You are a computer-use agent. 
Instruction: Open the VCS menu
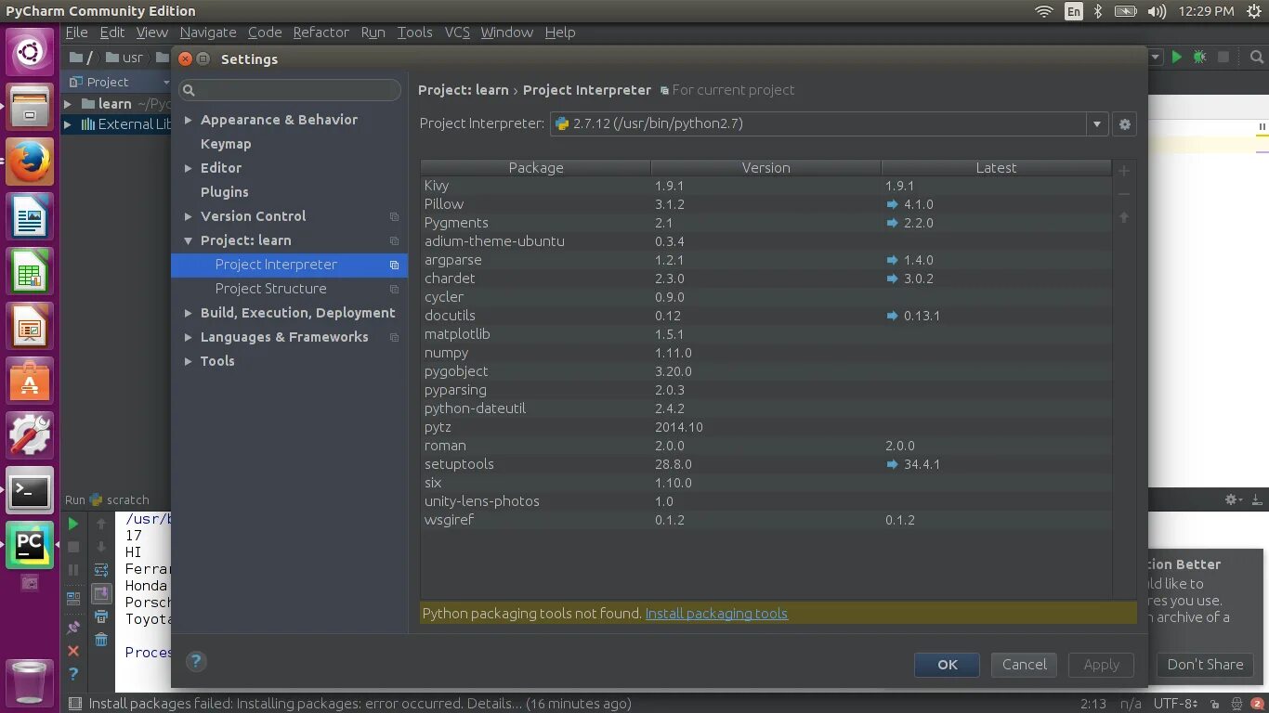pyautogui.click(x=457, y=32)
